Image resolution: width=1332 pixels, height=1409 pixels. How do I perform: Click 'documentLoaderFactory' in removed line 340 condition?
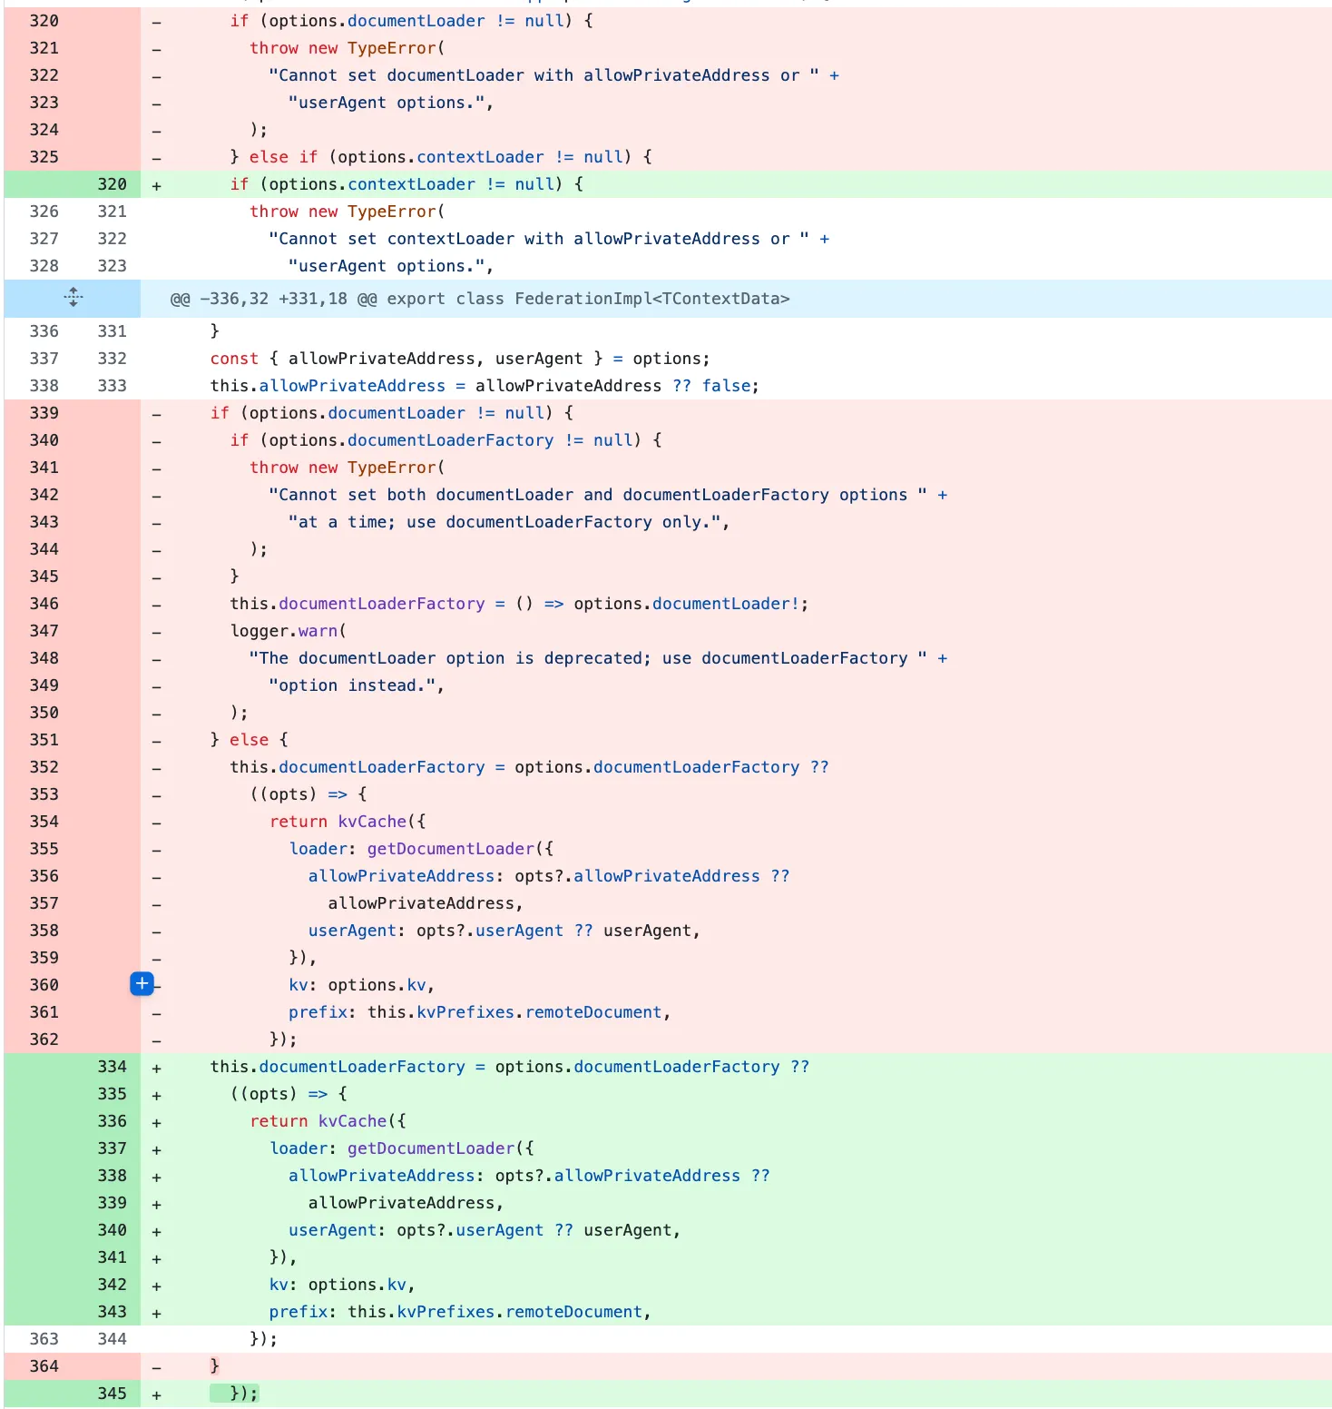click(x=450, y=440)
